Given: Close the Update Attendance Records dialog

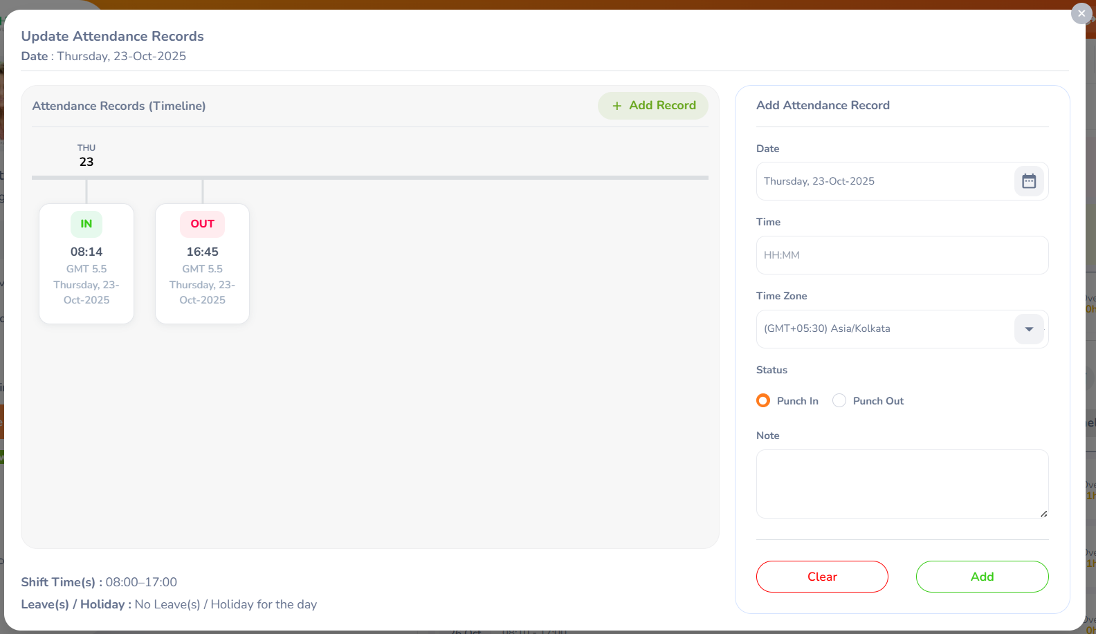Looking at the screenshot, I should click(x=1081, y=13).
